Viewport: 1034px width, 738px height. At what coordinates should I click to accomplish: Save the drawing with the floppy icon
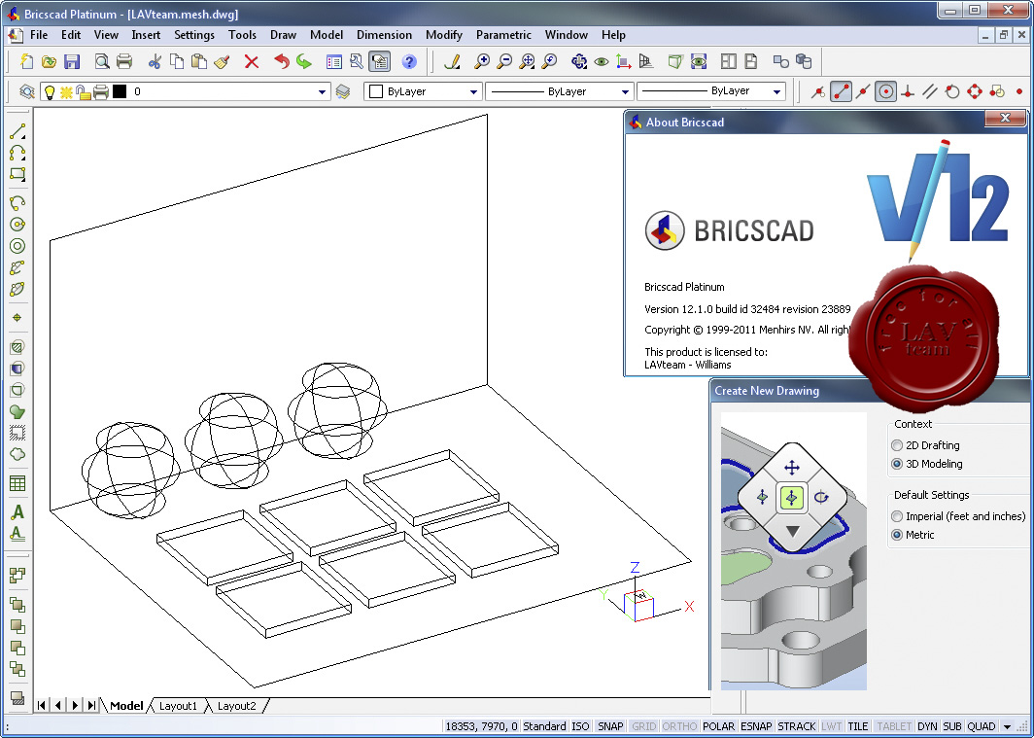(x=71, y=61)
